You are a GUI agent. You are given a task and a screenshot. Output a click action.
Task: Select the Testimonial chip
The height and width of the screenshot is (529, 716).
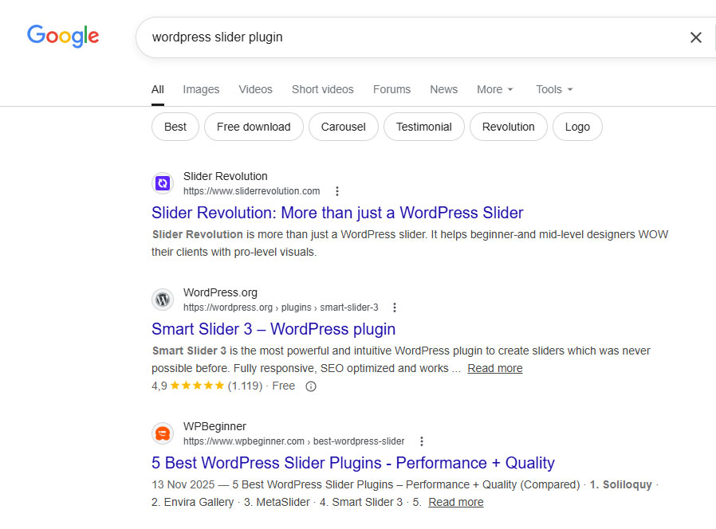coord(423,127)
